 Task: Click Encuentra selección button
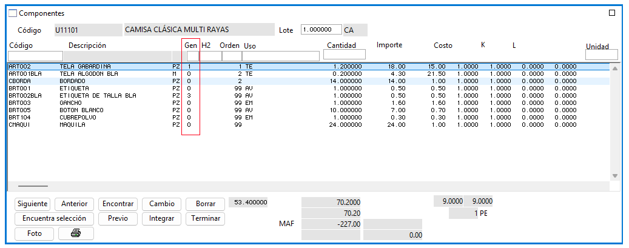[x=54, y=219]
